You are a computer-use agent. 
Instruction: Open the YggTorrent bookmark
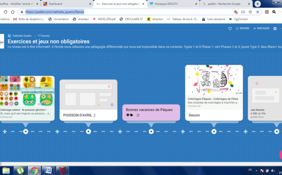click(x=238, y=19)
